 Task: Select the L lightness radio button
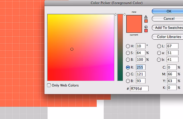159,46
